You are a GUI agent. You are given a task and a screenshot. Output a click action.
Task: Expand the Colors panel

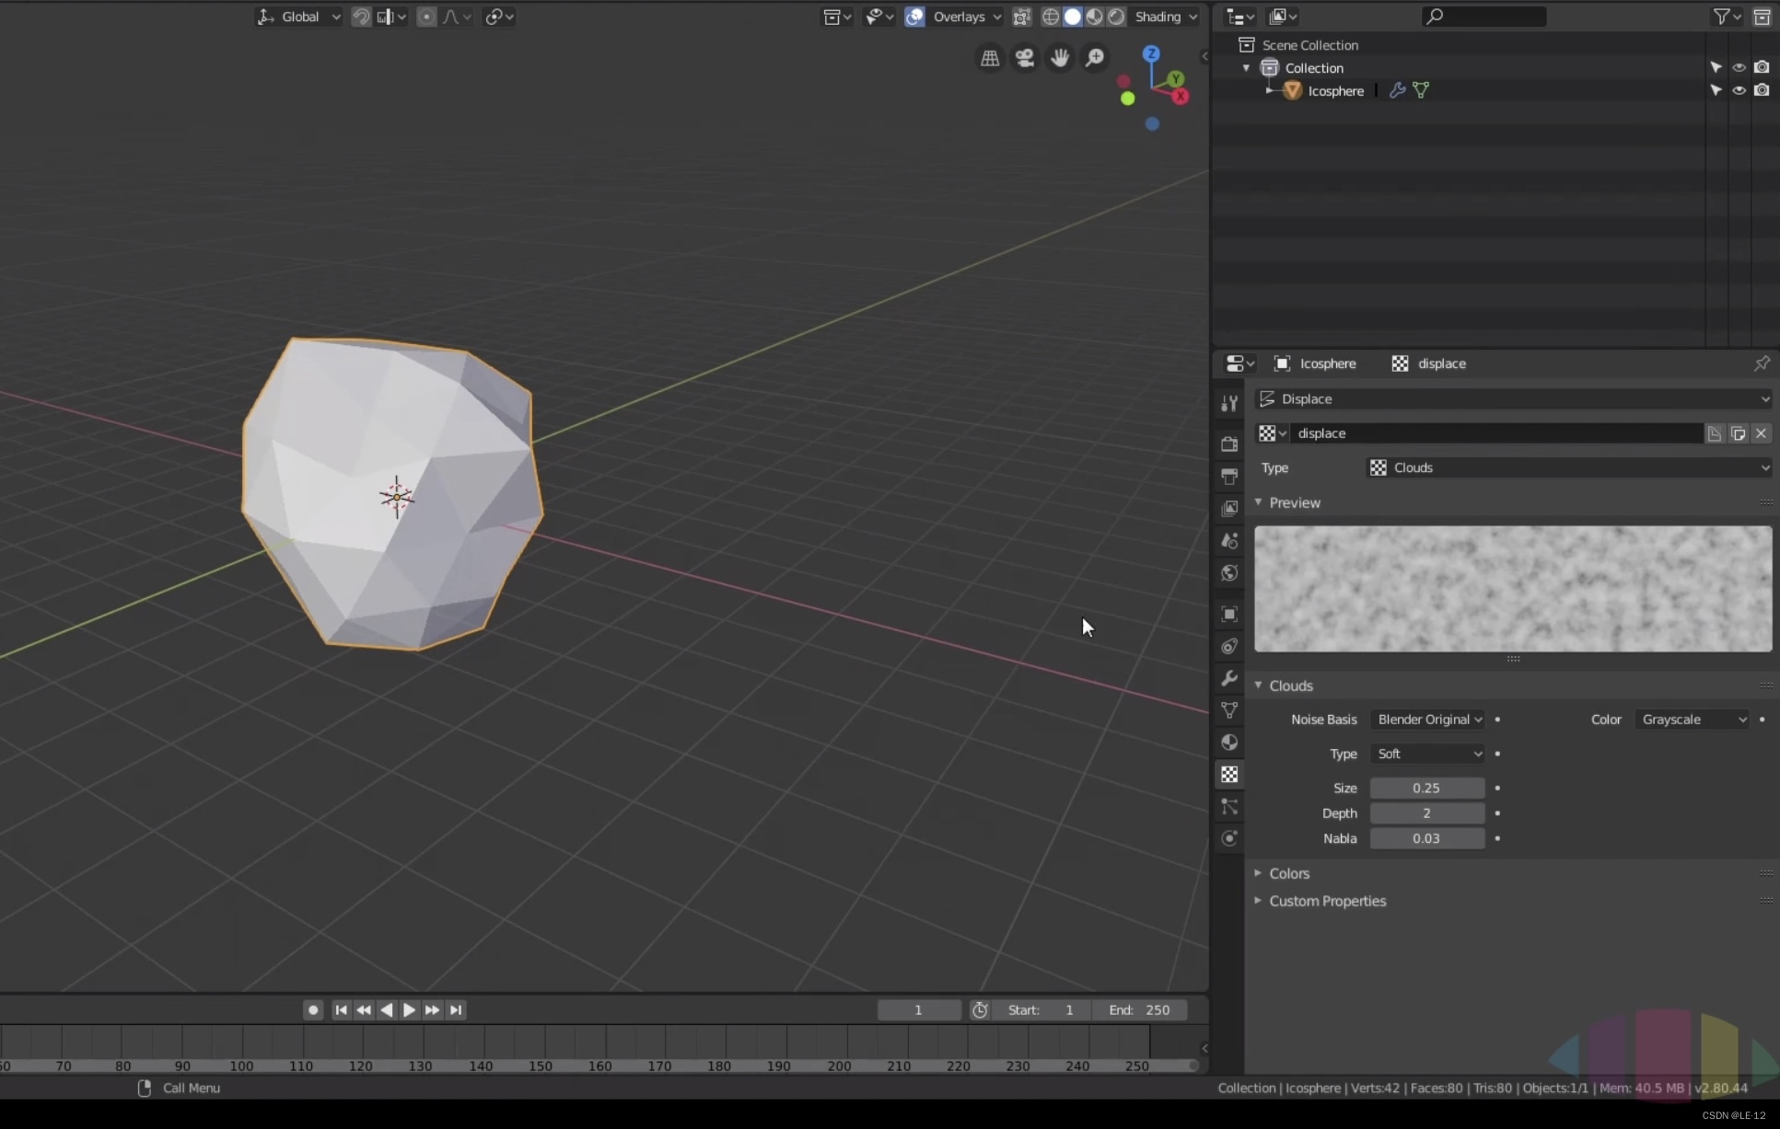click(x=1288, y=873)
